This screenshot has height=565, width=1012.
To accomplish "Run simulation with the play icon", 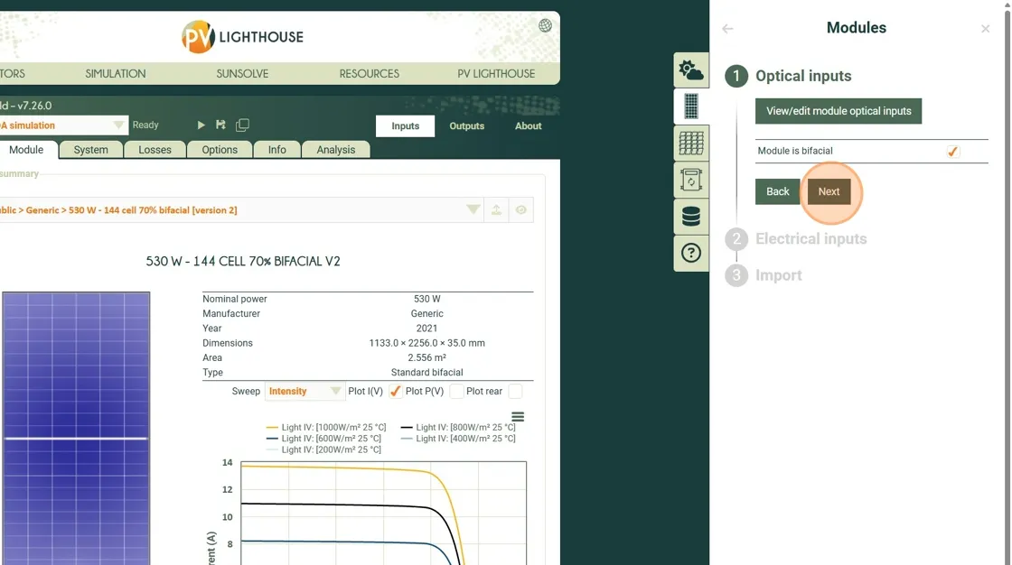I will (x=201, y=125).
